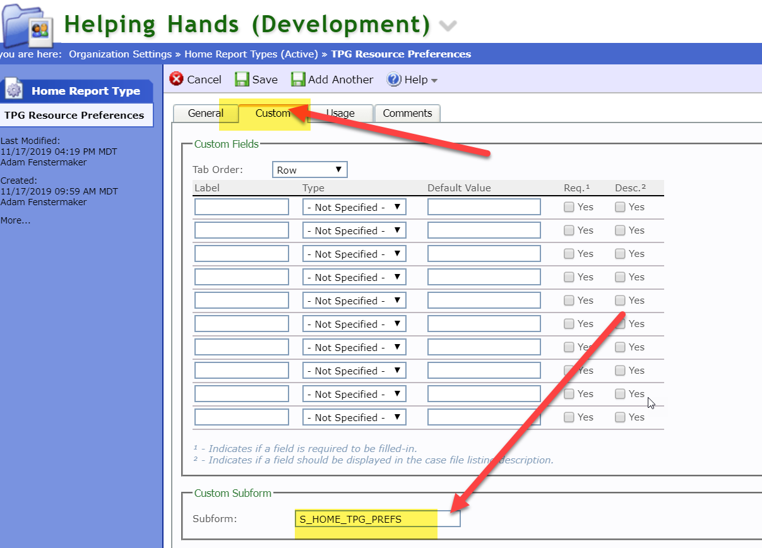
Task: Go to Organization Settings breadcrumb link
Action: point(120,54)
